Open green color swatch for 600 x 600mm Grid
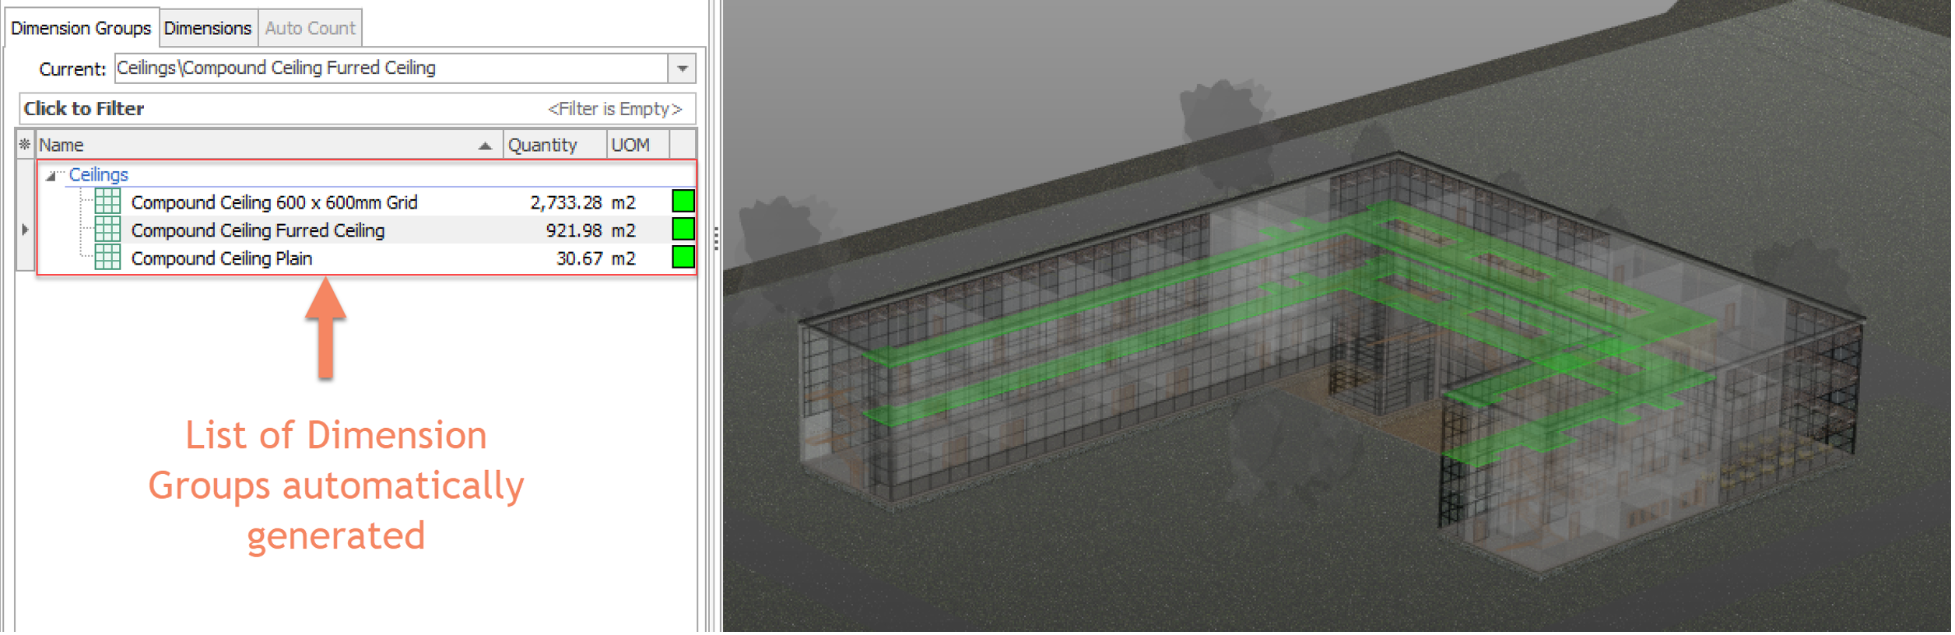This screenshot has width=1955, height=635. (683, 202)
